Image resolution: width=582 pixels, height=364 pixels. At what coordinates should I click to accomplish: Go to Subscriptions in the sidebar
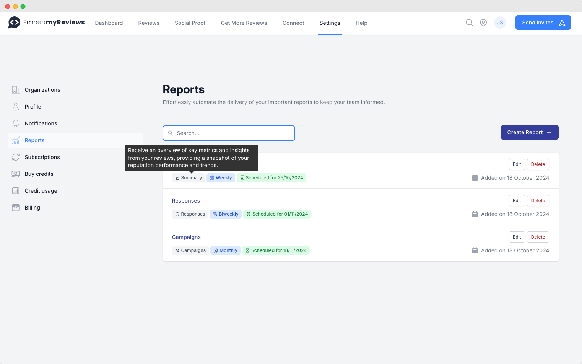click(x=42, y=157)
